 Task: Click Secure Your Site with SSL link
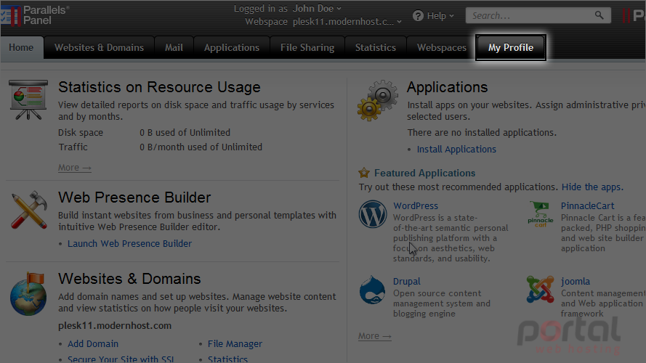(x=121, y=359)
